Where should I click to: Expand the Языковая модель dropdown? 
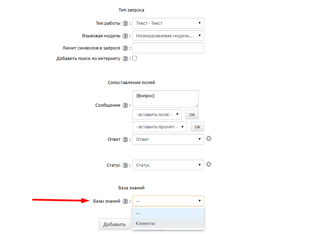pos(168,36)
